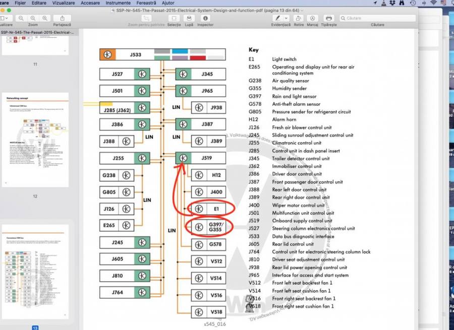Open search options magnifier in Căutare field
Image resolution: width=454 pixels, height=330 pixels.
tap(343, 18)
